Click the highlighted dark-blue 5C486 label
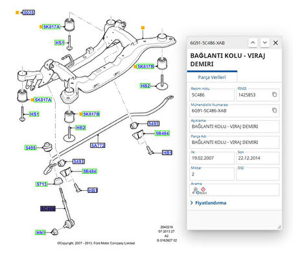This screenshot has width=293, height=255. click(x=48, y=209)
